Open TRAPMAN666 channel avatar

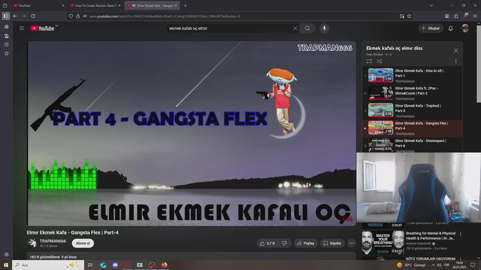point(32,243)
